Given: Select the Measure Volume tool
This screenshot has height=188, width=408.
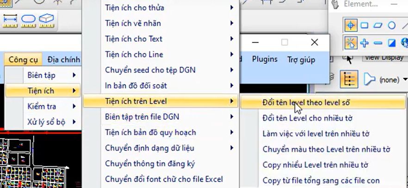Looking at the screenshot, I should point(46,21).
